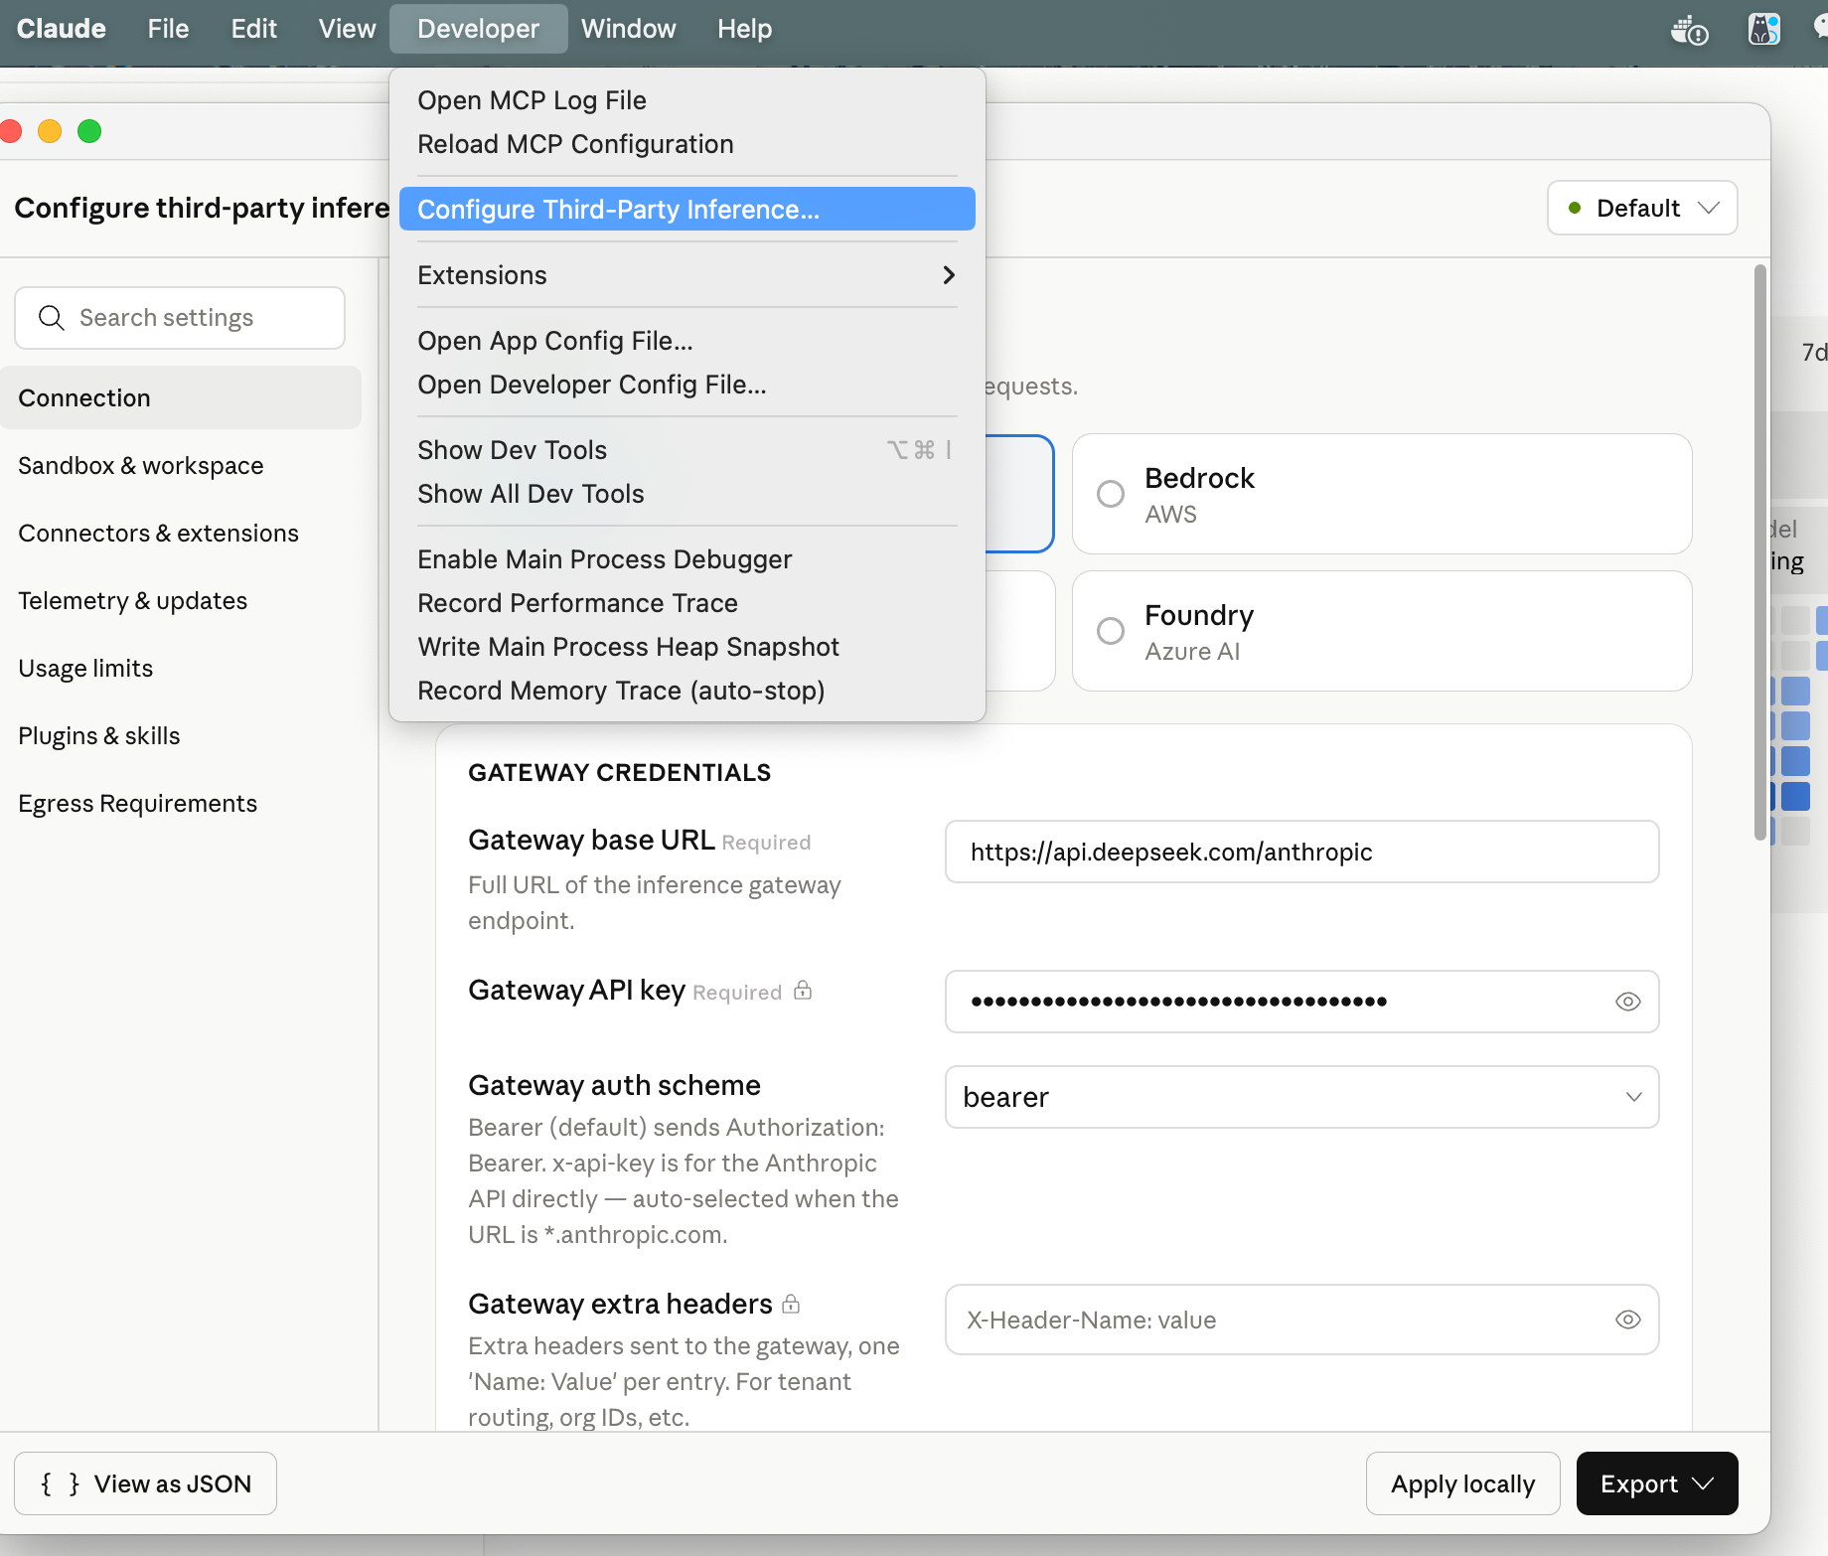Click the View as JSON button

tap(145, 1483)
